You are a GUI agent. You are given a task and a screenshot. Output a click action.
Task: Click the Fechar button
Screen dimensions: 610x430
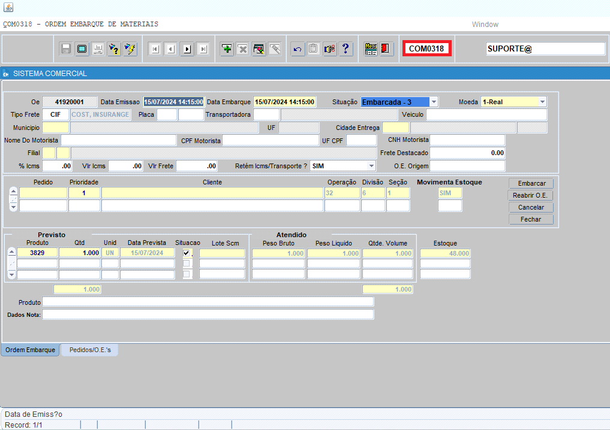pyautogui.click(x=531, y=219)
